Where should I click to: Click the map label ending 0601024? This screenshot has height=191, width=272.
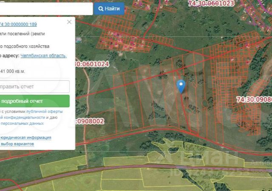(92, 64)
